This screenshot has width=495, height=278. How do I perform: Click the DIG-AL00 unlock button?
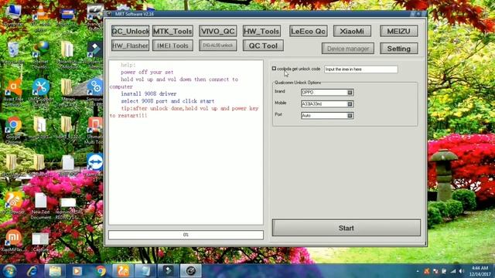pyautogui.click(x=218, y=46)
